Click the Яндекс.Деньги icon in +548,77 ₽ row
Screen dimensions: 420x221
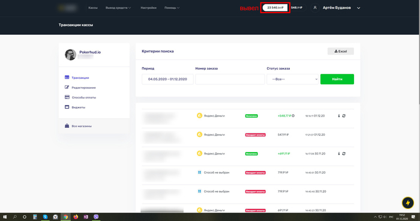tap(199, 115)
